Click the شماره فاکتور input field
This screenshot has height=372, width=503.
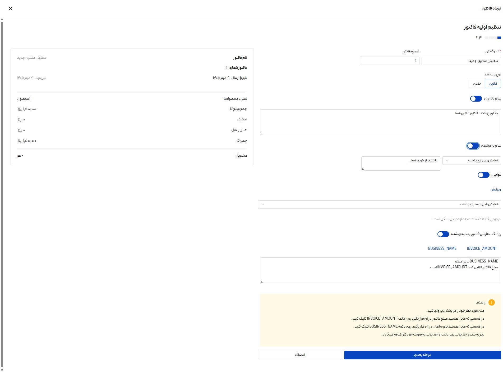(x=390, y=61)
